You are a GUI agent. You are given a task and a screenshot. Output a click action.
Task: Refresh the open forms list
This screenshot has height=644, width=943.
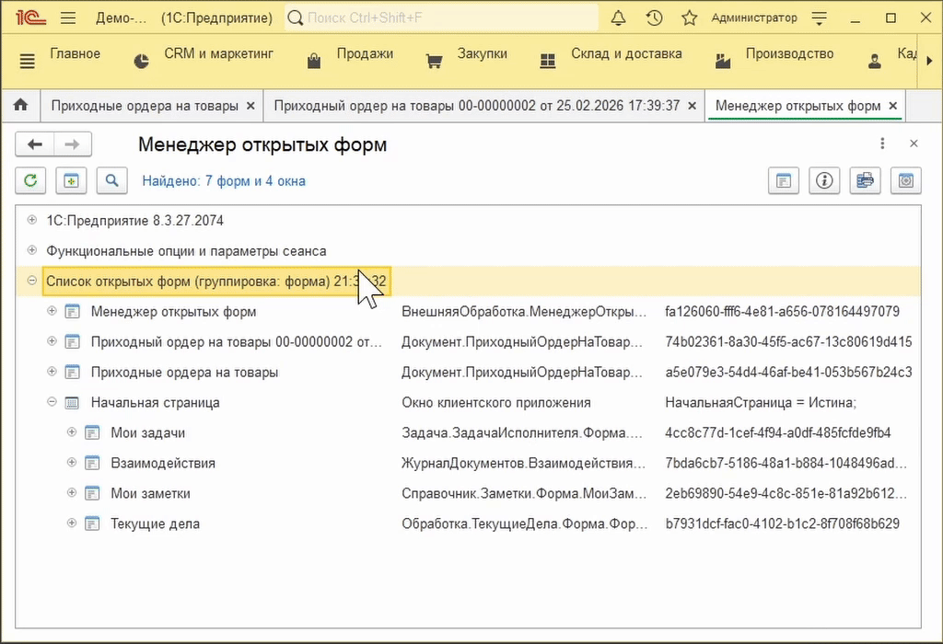coord(30,180)
